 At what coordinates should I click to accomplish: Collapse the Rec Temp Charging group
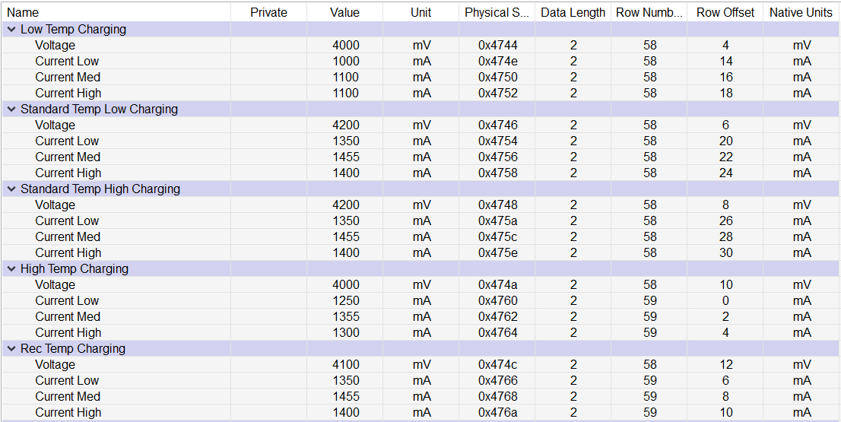[x=11, y=349]
